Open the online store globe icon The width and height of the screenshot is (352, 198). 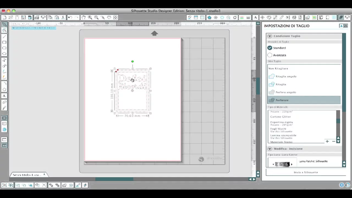click(4, 130)
